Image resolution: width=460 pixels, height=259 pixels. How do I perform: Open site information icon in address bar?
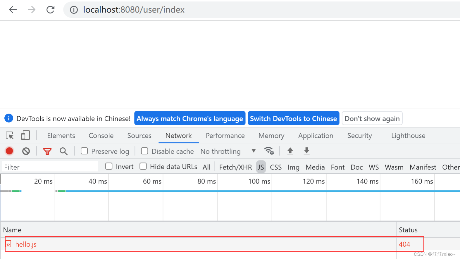pos(74,10)
